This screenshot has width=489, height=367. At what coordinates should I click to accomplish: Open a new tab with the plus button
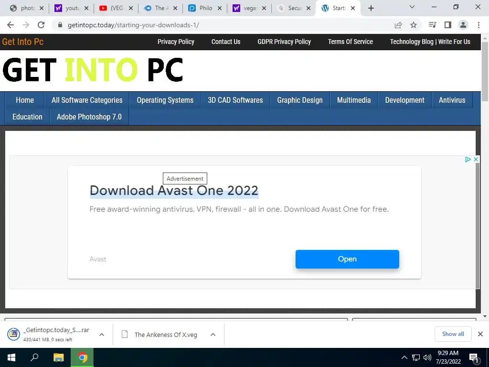click(371, 8)
